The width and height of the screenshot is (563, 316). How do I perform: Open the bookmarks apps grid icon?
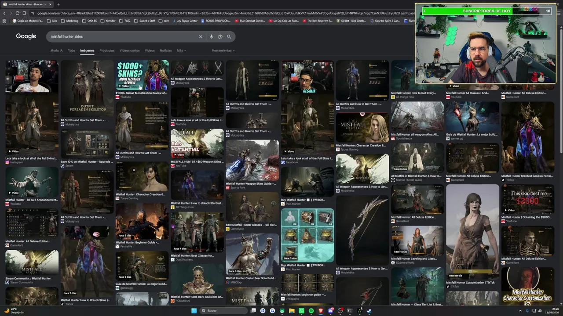(x=4, y=21)
